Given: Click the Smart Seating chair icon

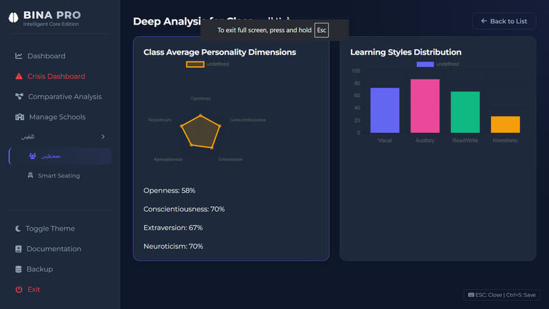Looking at the screenshot, I should [30, 175].
